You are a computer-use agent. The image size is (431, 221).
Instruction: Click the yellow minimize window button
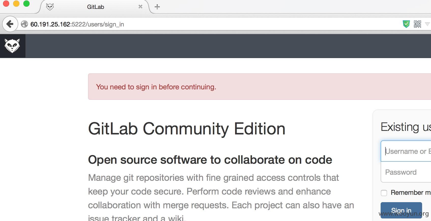16,4
